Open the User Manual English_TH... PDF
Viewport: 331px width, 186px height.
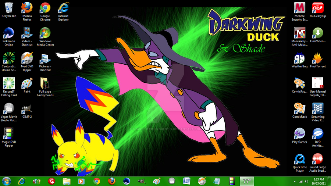[318, 87]
